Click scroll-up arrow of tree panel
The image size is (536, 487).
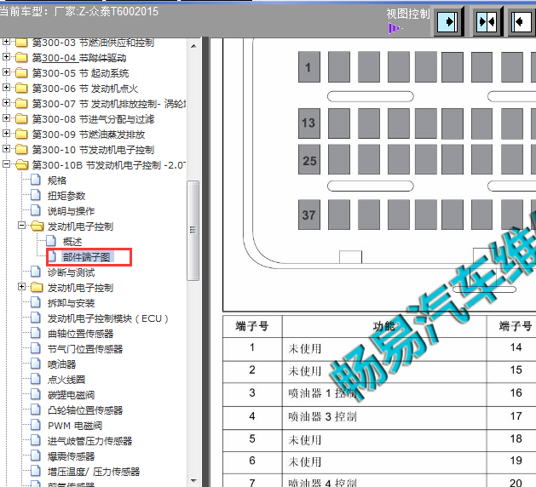193,46
